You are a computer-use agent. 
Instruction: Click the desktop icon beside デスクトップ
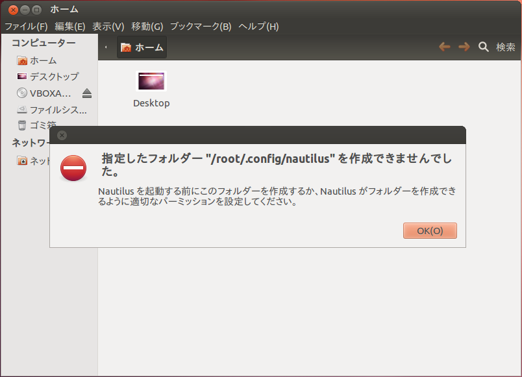[22, 77]
